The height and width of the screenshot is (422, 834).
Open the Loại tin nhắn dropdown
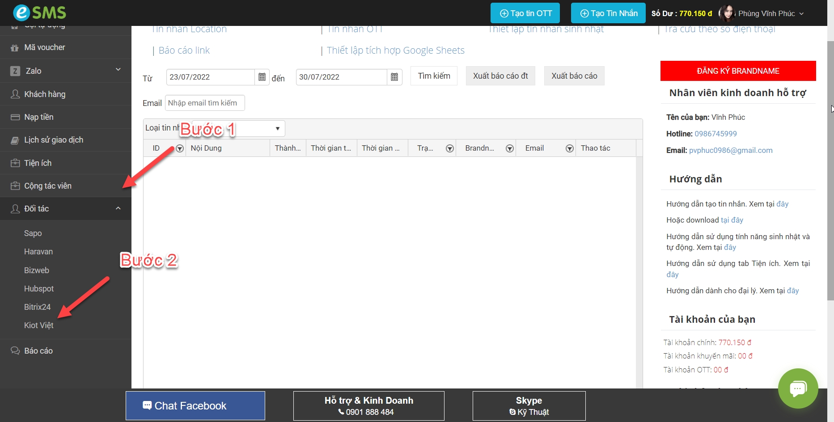point(277,129)
